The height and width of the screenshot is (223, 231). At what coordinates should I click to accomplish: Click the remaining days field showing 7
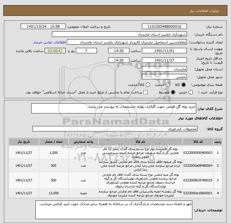[x=86, y=51]
